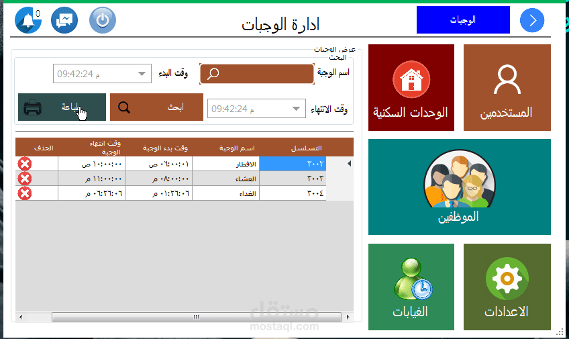The height and width of the screenshot is (339, 569).
Task: Click the scrollbar right arrow
Action: click(348, 317)
